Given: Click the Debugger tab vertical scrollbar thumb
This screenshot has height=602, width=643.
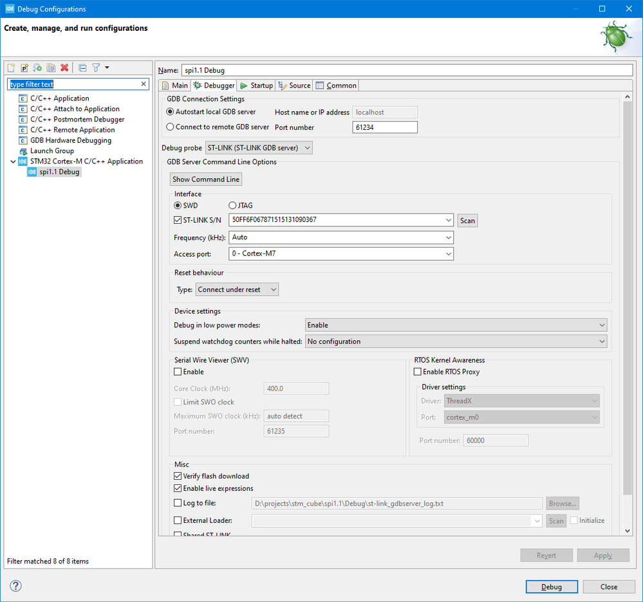Looking at the screenshot, I should 628,298.
